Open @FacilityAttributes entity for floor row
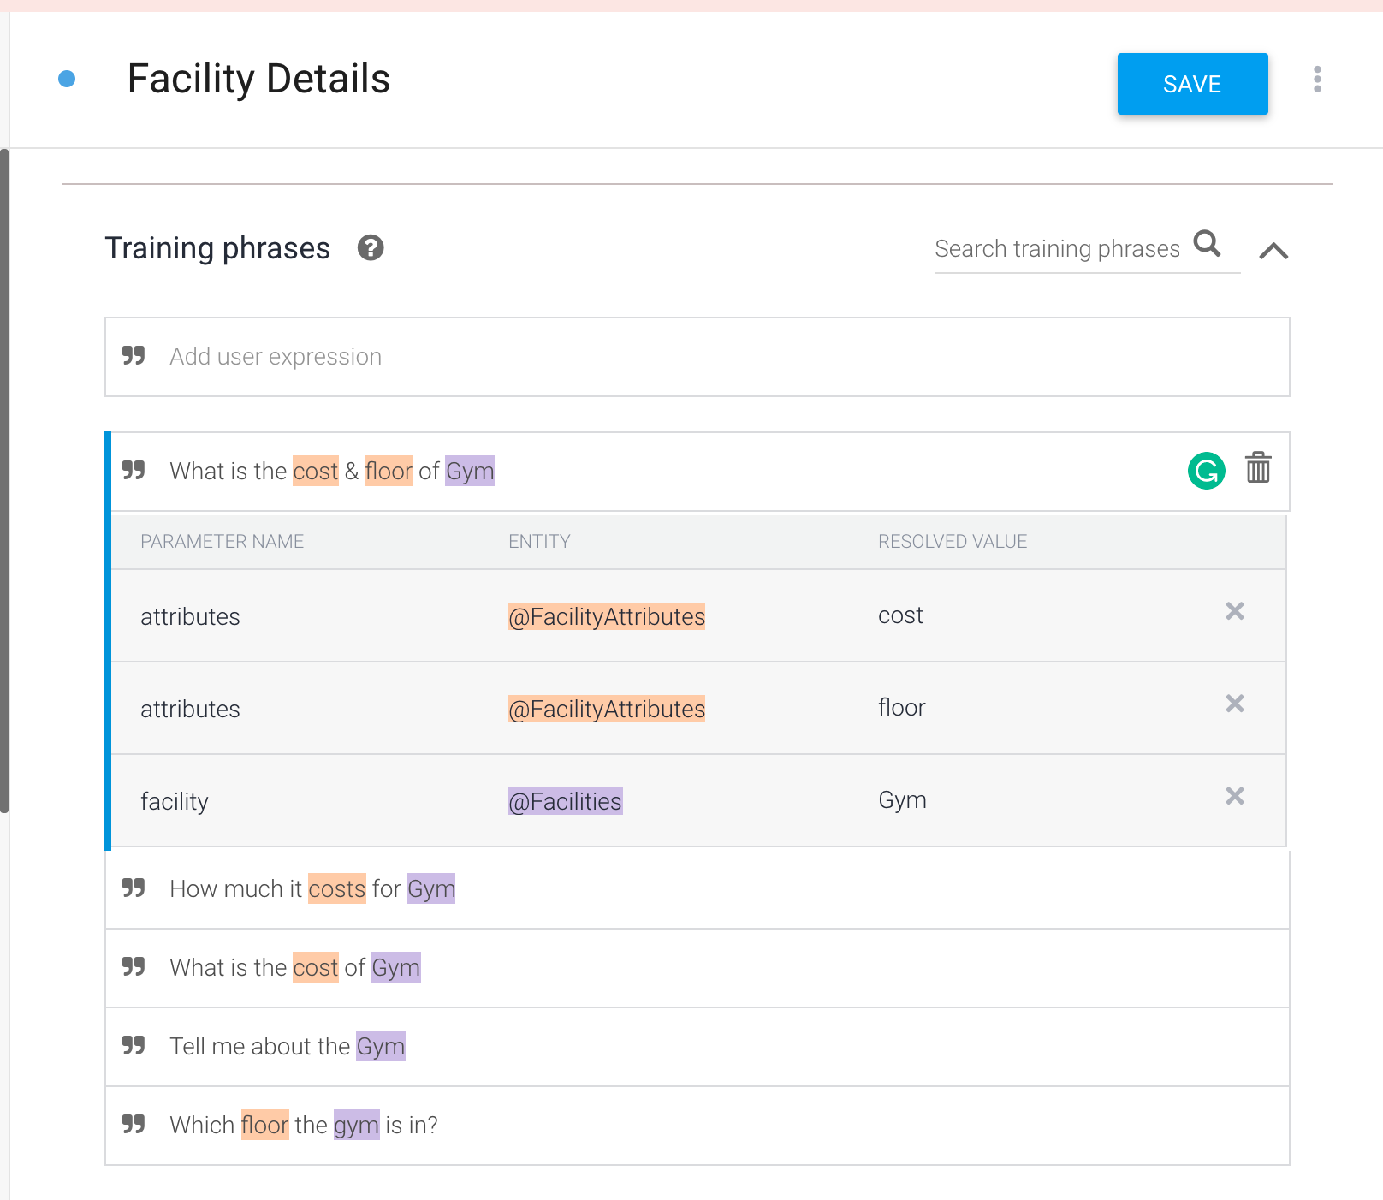Viewport: 1383px width, 1200px height. 606,709
